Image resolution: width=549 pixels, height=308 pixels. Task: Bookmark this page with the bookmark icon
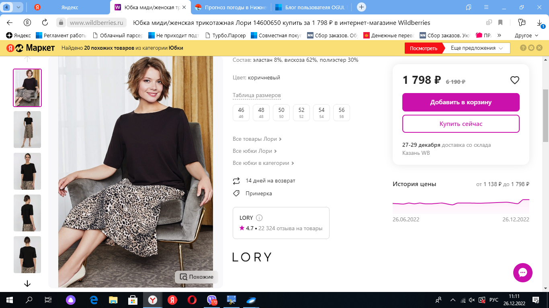click(501, 22)
